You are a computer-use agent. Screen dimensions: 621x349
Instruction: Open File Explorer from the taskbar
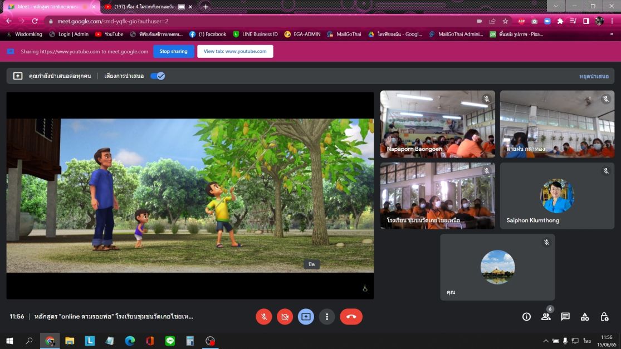(70, 341)
